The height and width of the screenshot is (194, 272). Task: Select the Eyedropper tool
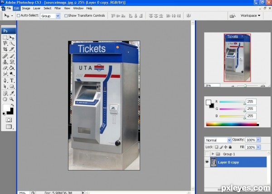(12, 93)
